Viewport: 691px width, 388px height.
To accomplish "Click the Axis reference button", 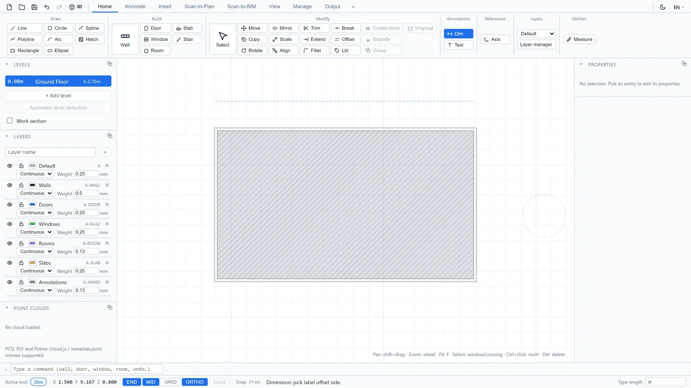I will [495, 39].
